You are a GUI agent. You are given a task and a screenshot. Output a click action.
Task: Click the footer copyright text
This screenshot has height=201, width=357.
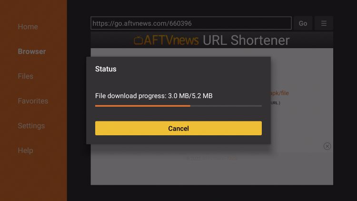[x=212, y=158]
